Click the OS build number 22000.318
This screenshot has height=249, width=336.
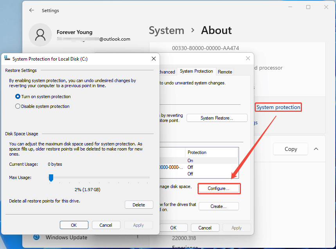(x=184, y=238)
